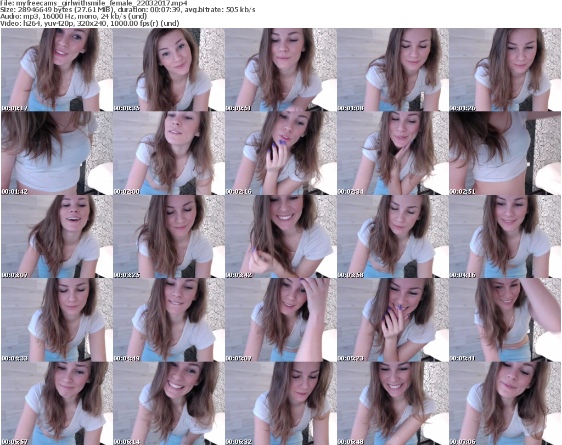Select the thumbnail stamped 00:04:49
The width and height of the screenshot is (562, 445).
click(169, 320)
